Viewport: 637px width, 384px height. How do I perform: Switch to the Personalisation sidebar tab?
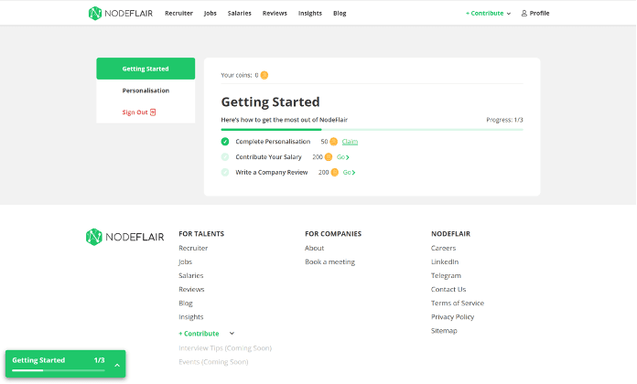(146, 91)
